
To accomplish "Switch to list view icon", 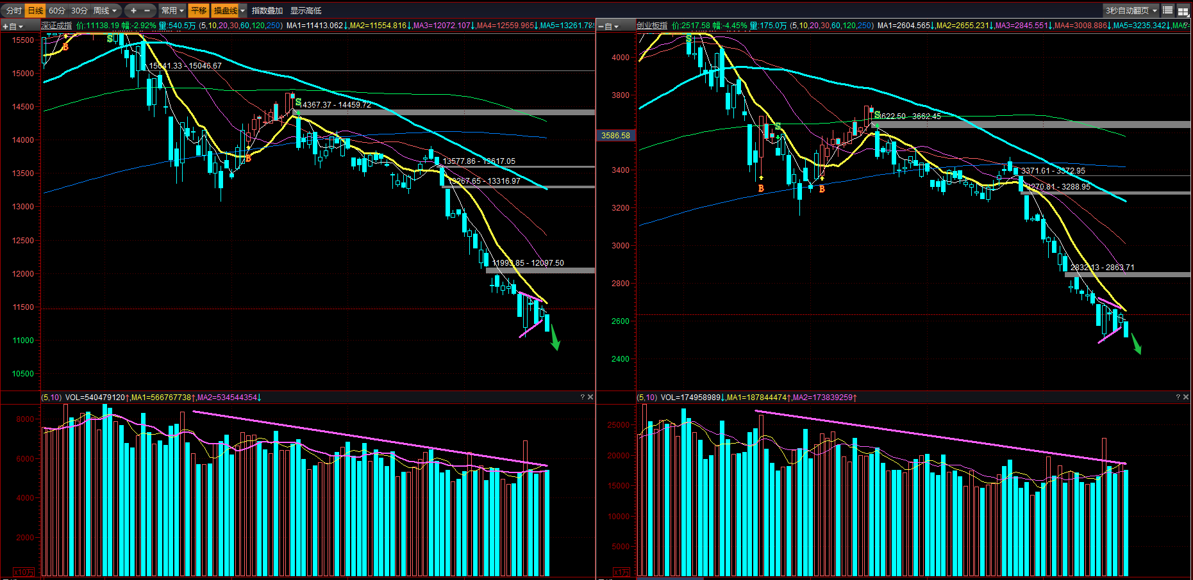I will coord(1168,10).
